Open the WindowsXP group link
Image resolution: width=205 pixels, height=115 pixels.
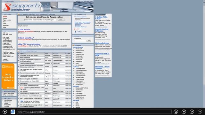pos(79,52)
